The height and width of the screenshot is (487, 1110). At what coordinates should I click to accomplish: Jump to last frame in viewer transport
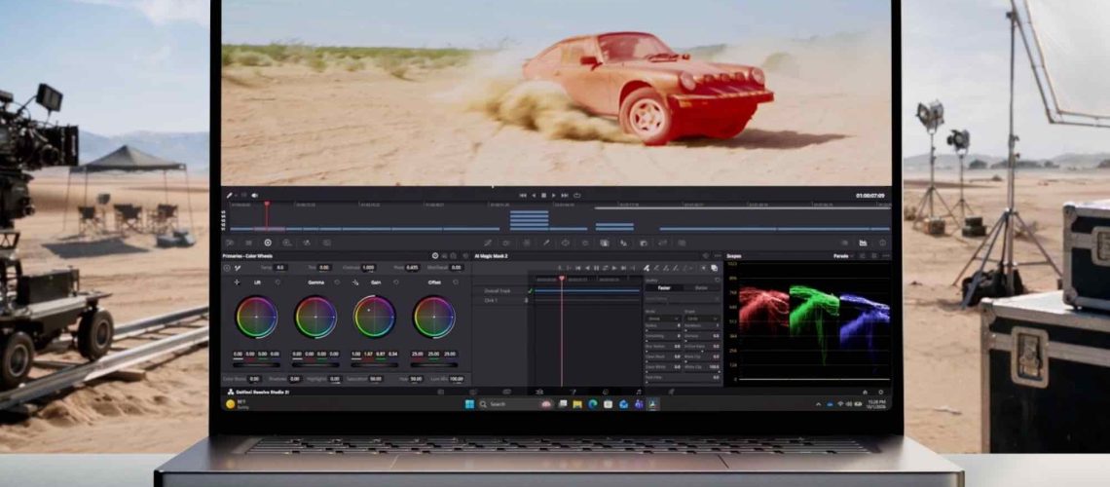click(565, 196)
